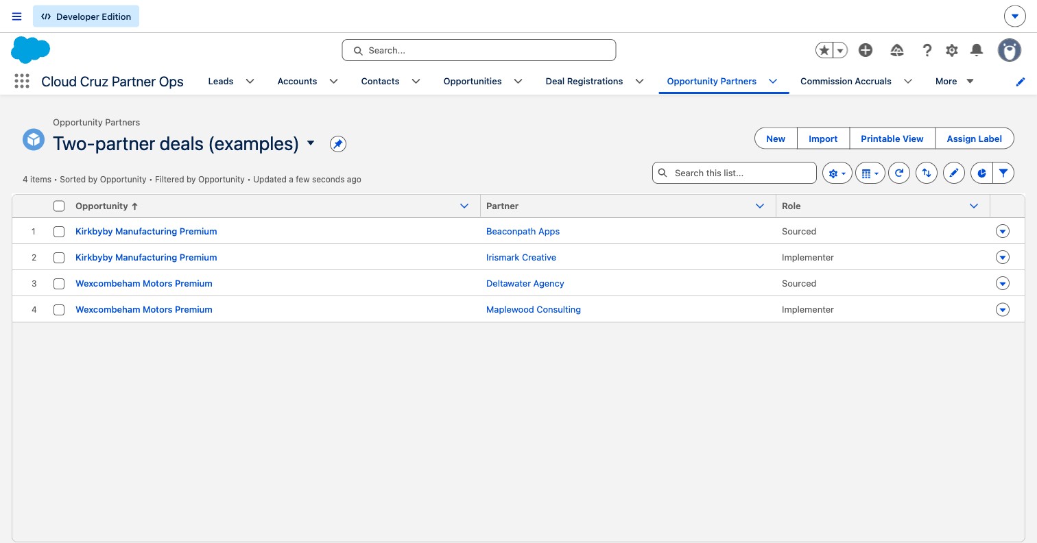Open the Help question mark
The height and width of the screenshot is (543, 1037).
pos(927,50)
